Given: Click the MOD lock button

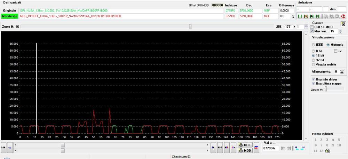Looking at the screenshot, I should (x=245, y=150).
